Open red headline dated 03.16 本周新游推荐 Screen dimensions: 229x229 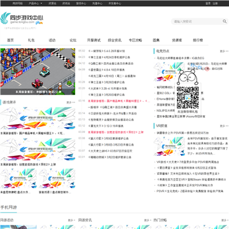[x=119, y=101]
